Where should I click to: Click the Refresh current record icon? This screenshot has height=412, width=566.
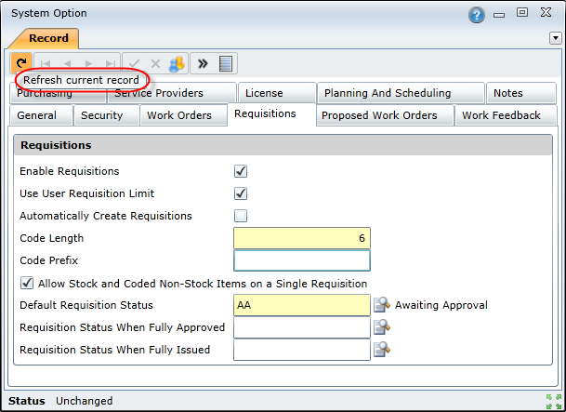coord(21,63)
